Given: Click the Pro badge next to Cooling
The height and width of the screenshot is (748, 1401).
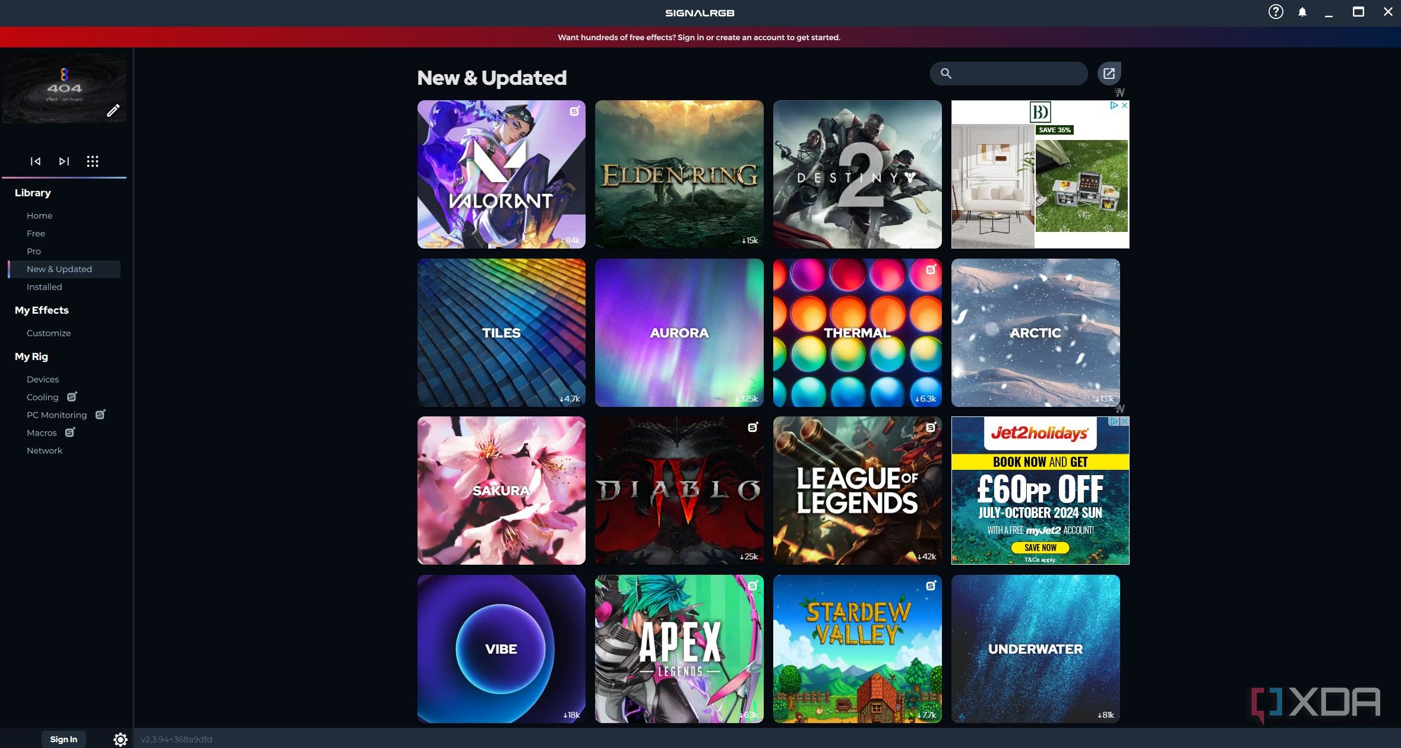Looking at the screenshot, I should (72, 396).
